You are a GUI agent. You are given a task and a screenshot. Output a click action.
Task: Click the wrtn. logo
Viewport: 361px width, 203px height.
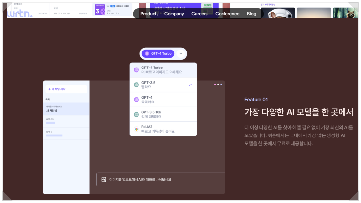click(19, 14)
